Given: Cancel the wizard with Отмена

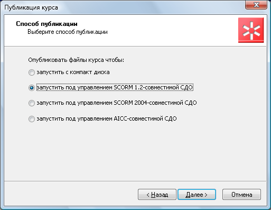Looking at the screenshot, I should 241,195.
